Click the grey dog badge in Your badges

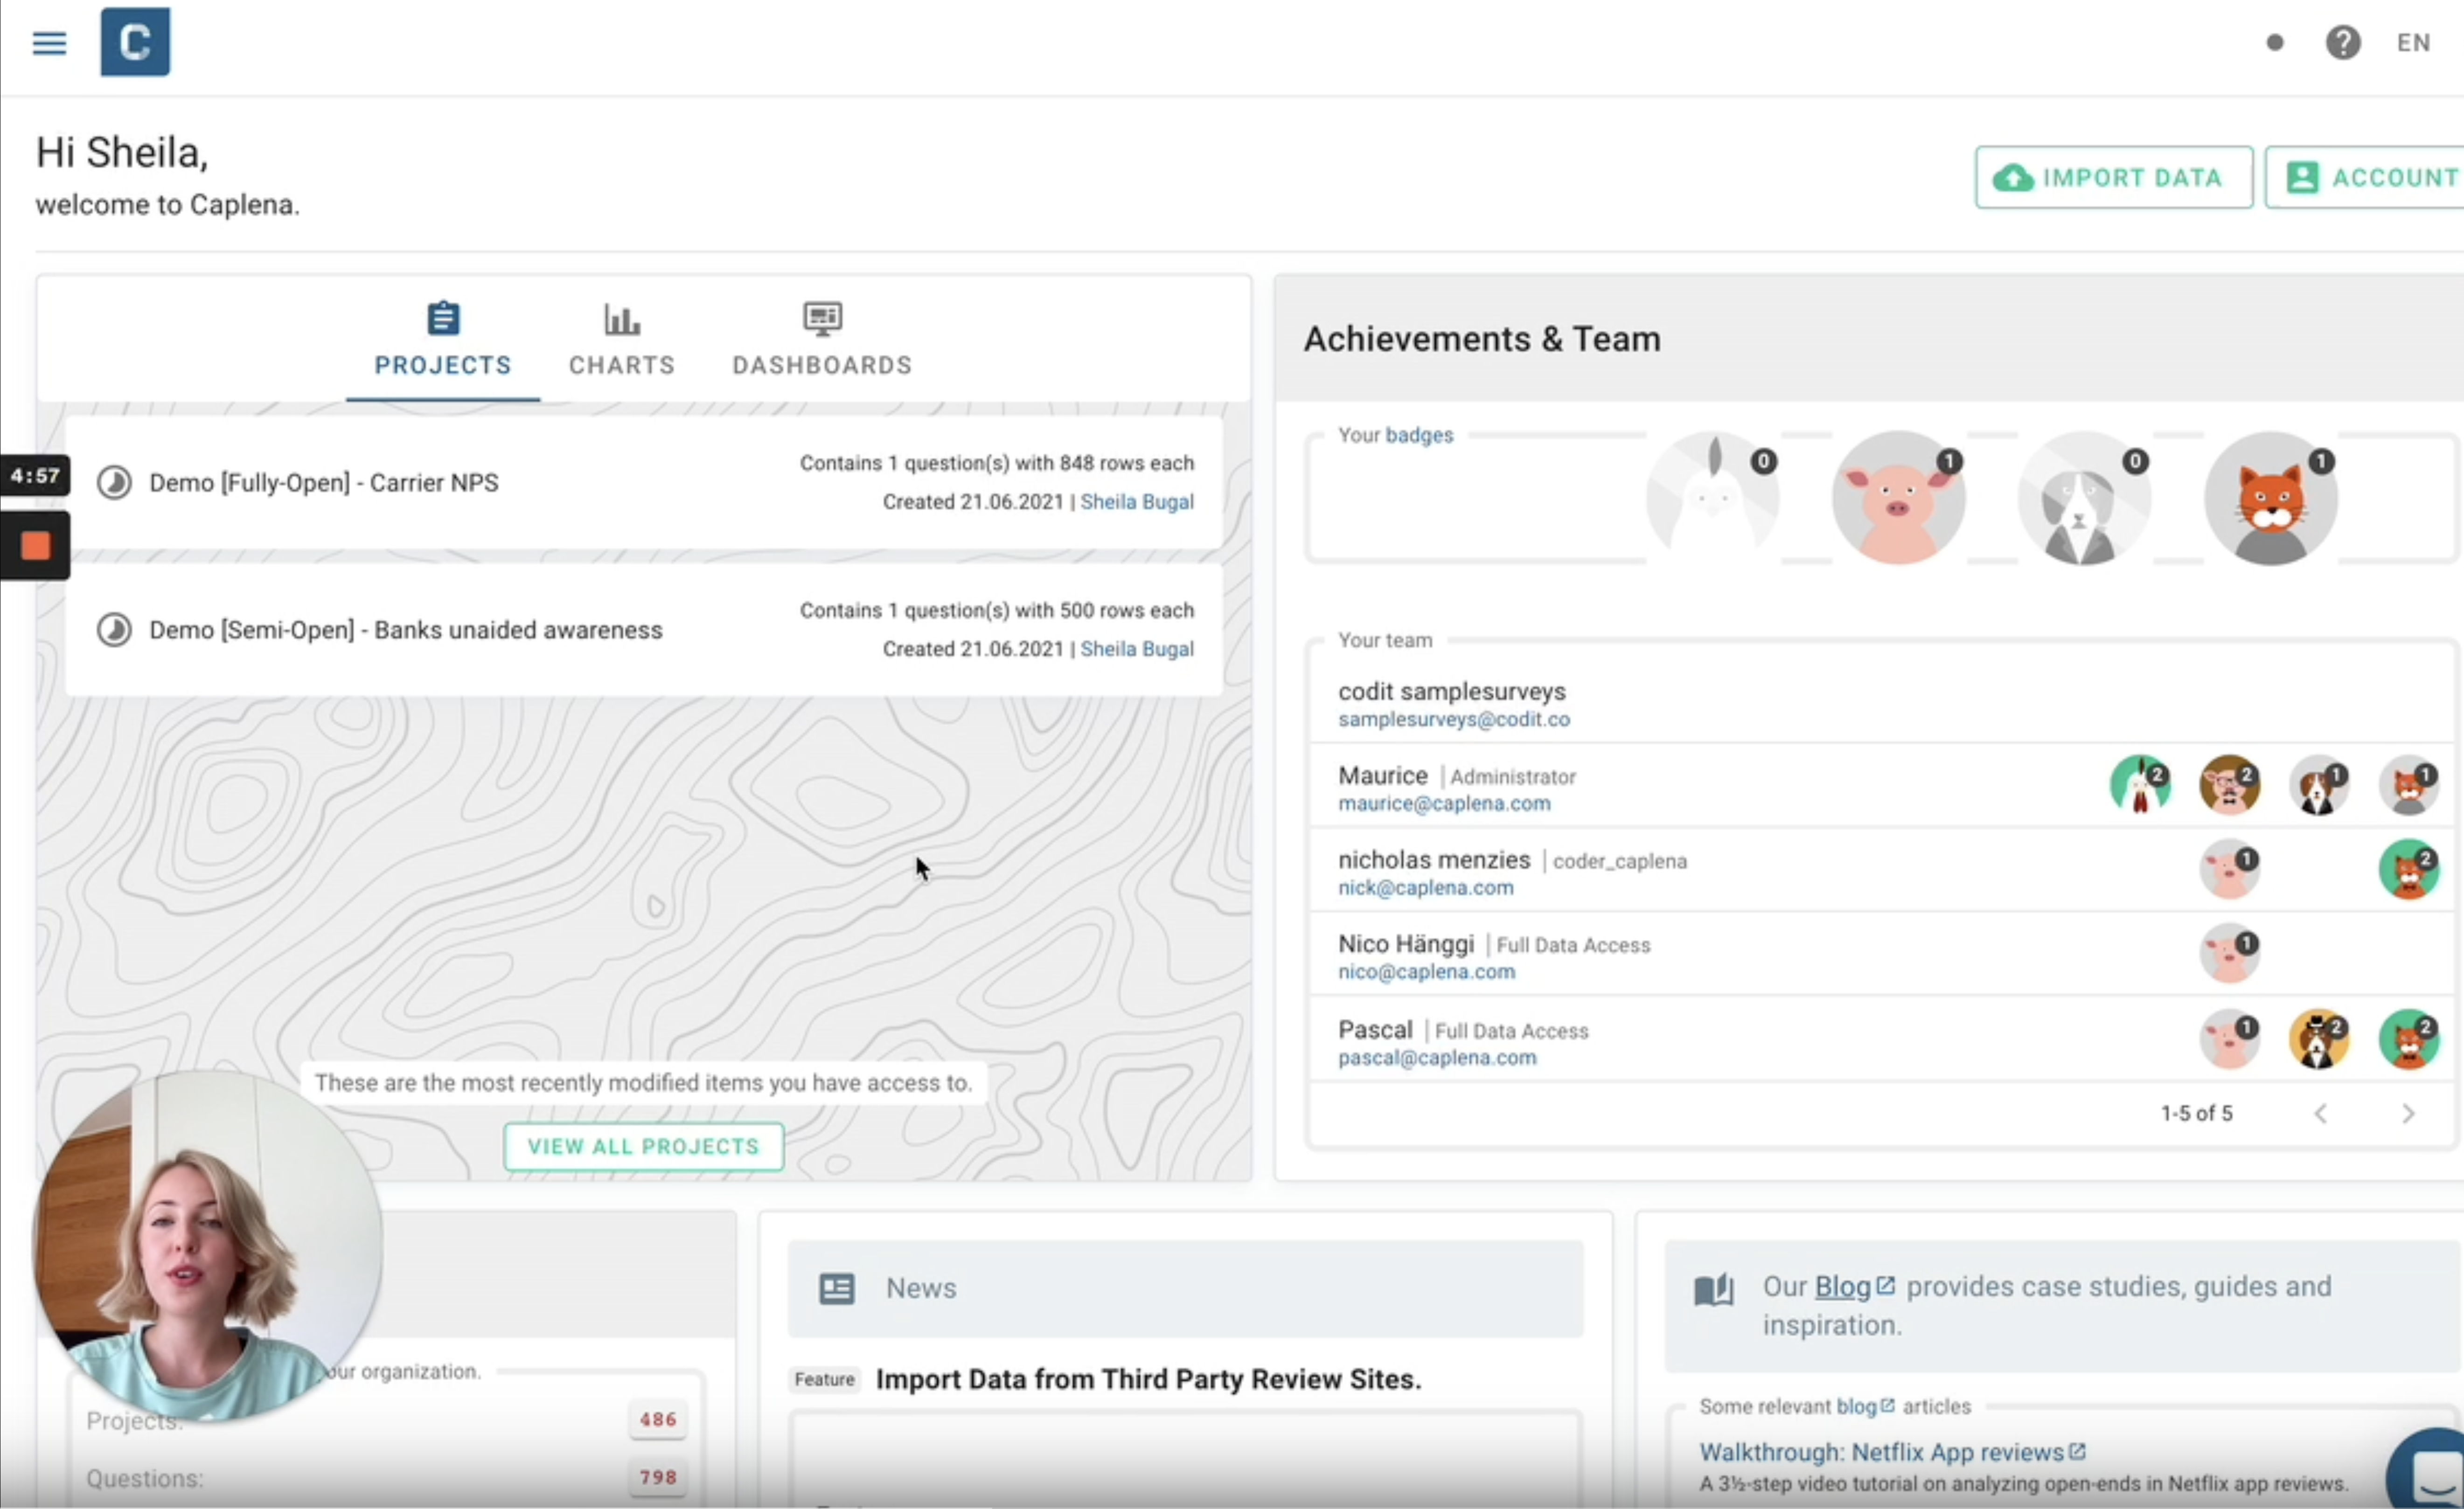(x=2085, y=497)
